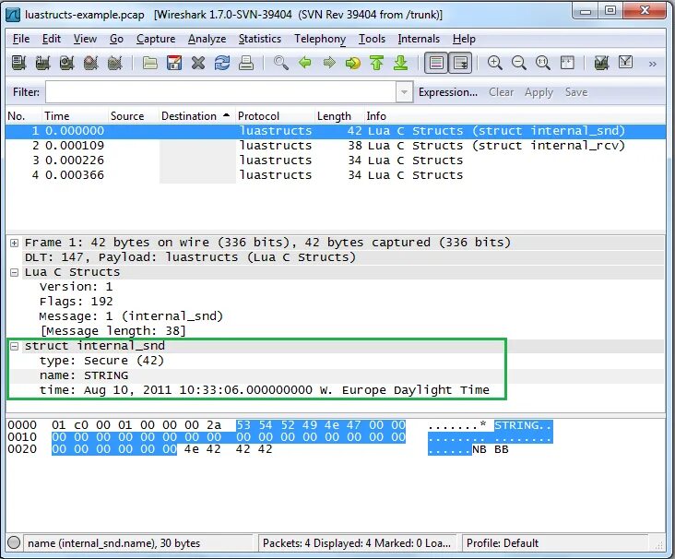Focus the display filter input field
The image size is (675, 559).
pyautogui.click(x=220, y=92)
